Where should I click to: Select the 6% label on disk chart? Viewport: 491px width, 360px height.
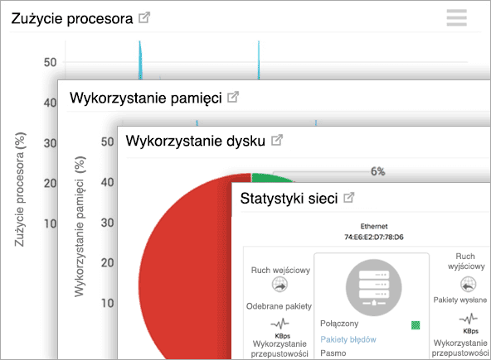click(x=377, y=171)
